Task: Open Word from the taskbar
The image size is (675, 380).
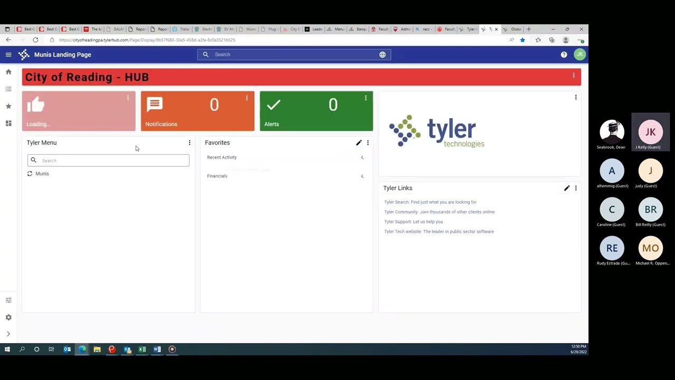Action: (x=157, y=349)
